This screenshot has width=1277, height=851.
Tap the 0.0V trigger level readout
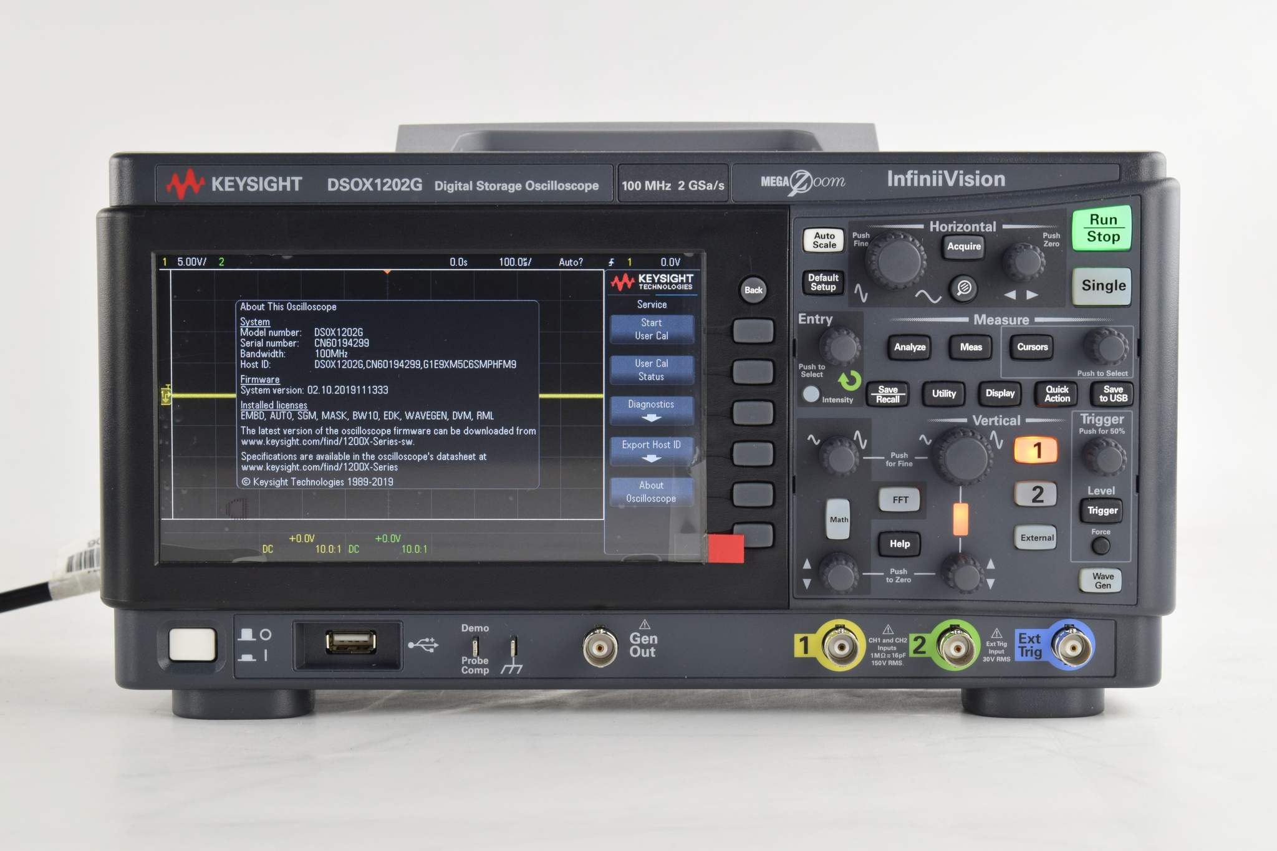click(670, 262)
